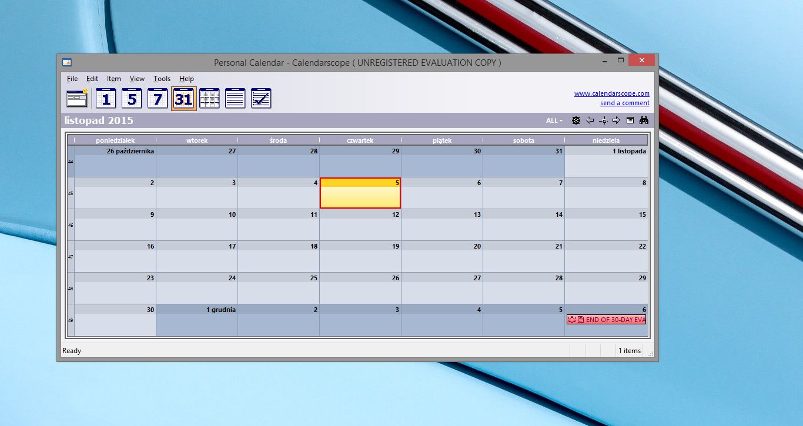
Task: Click the app icon in the title bar
Action: pyautogui.click(x=67, y=62)
